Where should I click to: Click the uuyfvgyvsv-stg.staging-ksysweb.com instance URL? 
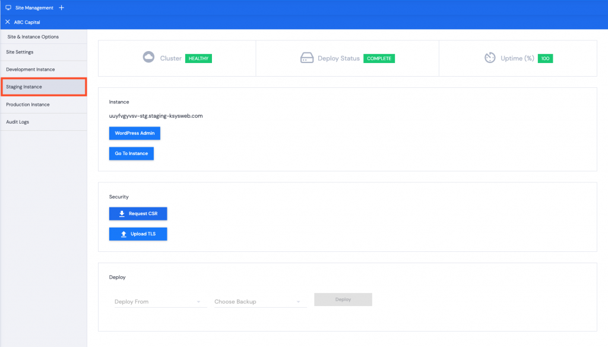point(156,116)
